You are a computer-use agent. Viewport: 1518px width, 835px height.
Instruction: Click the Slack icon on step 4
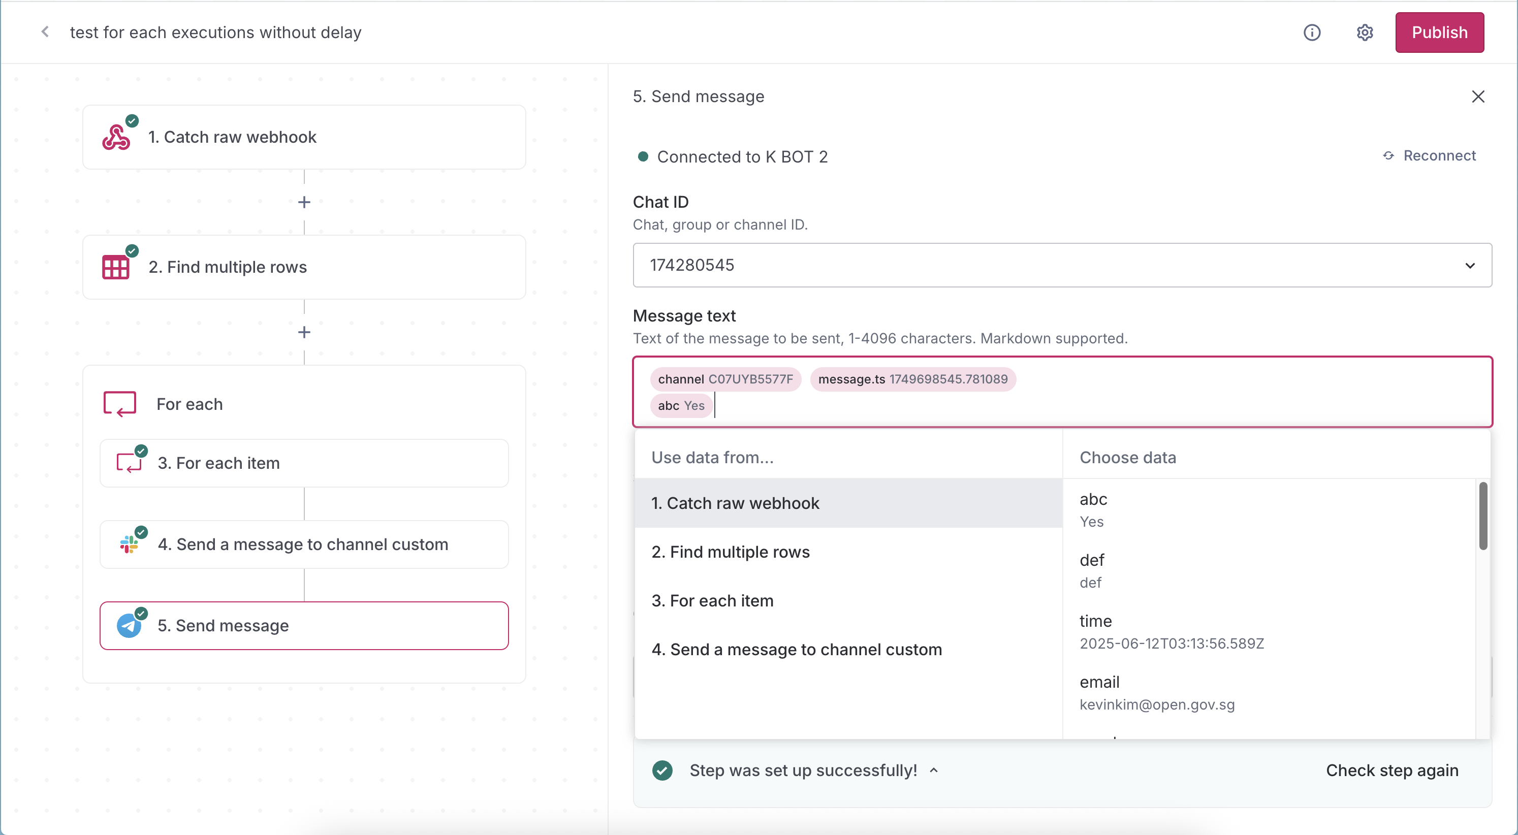129,544
